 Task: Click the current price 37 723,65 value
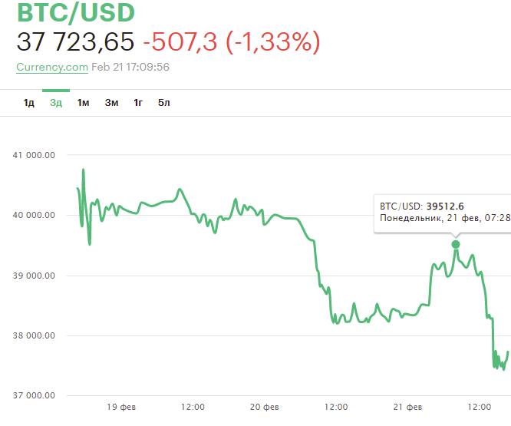coord(76,41)
